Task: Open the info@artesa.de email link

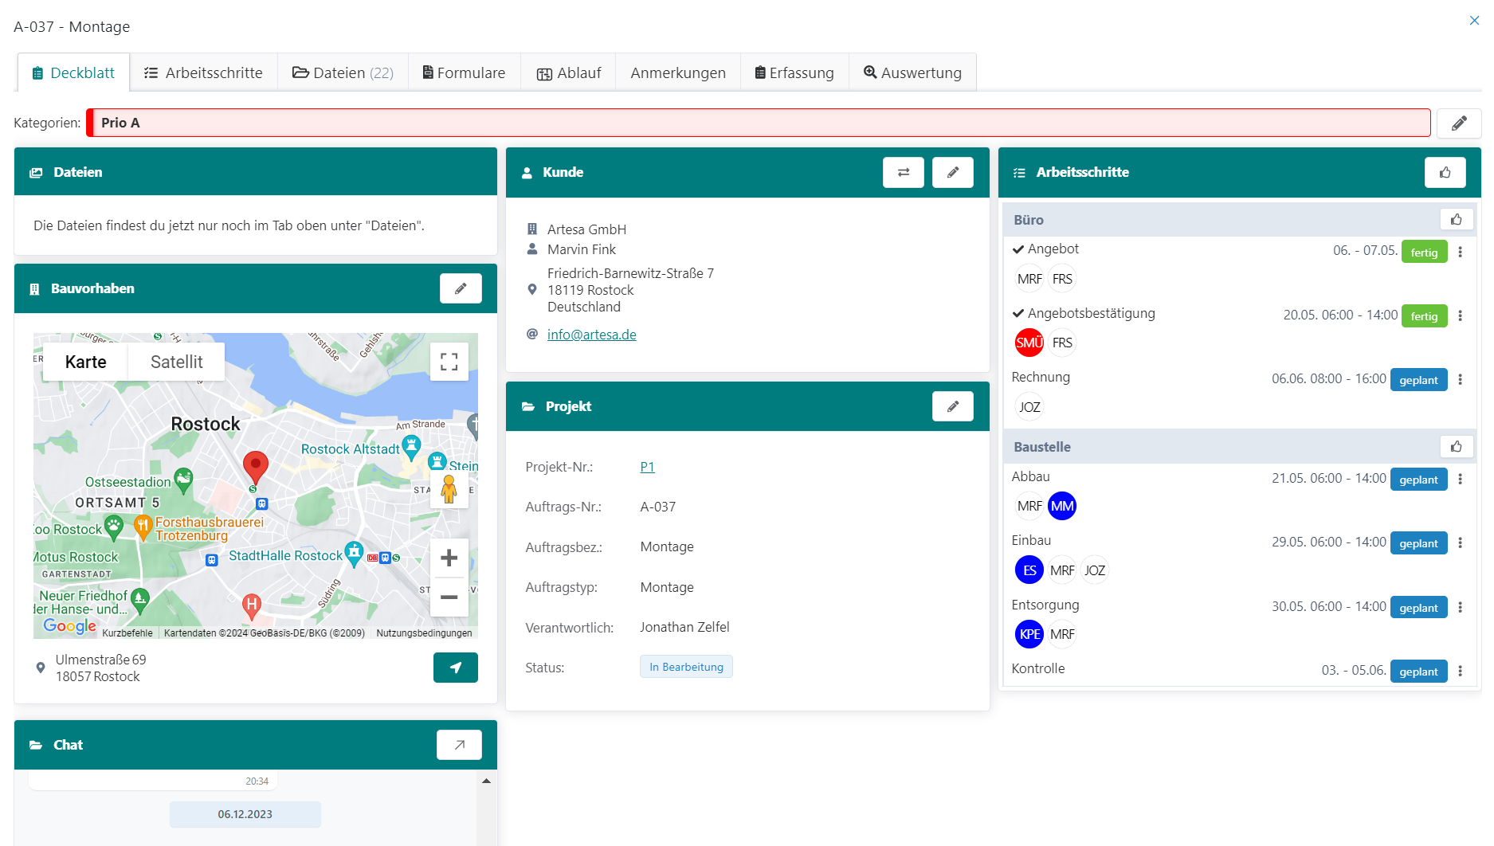Action: [x=591, y=335]
